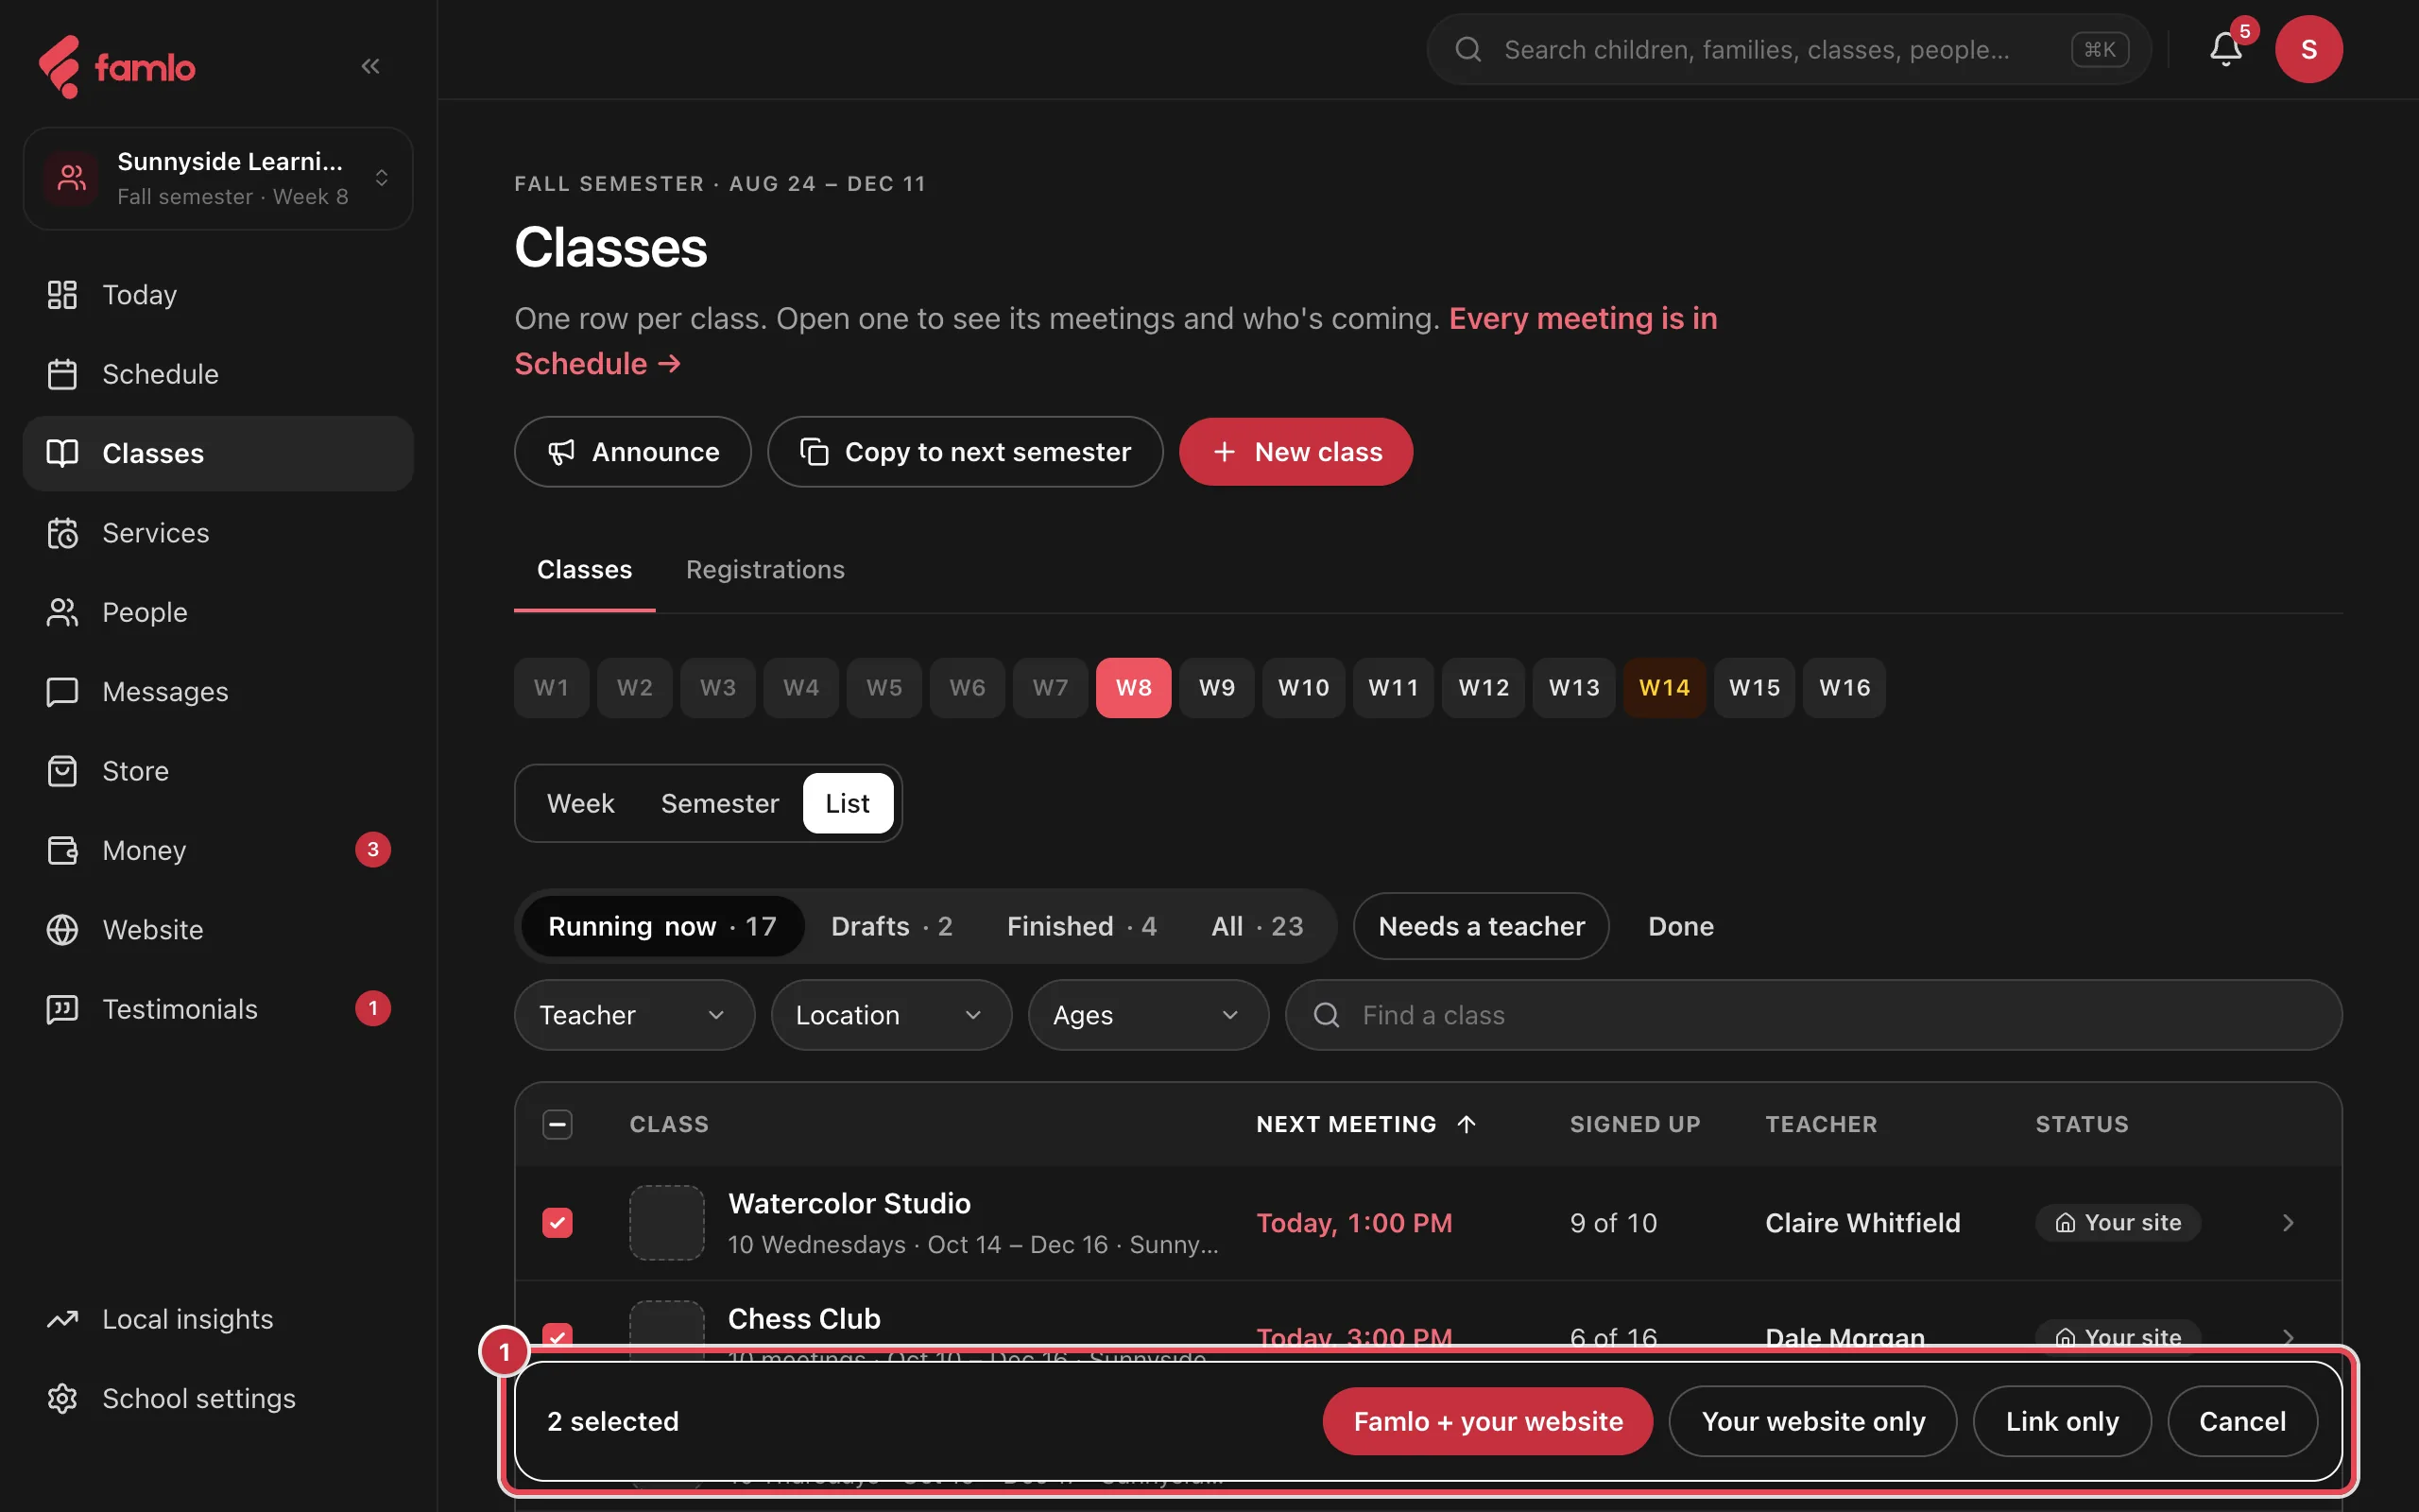The height and width of the screenshot is (1512, 2419).
Task: Toggle the Needs a teacher filter
Action: [1481, 926]
